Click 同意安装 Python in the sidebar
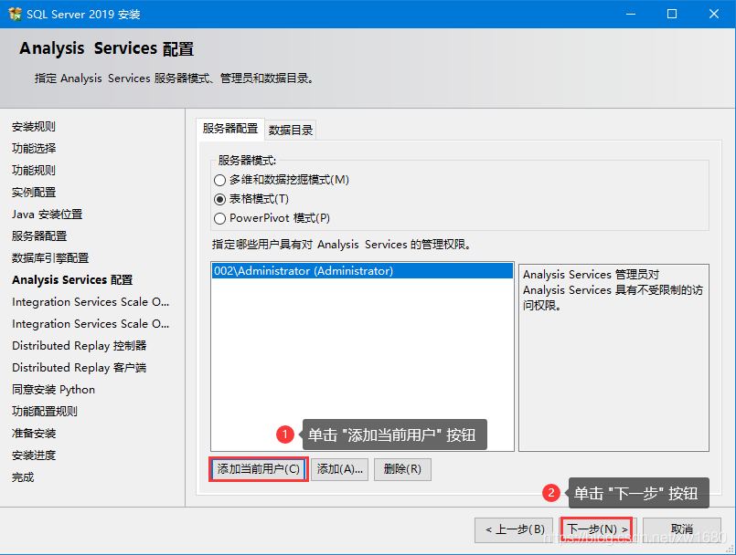Viewport: 736px width, 555px height. pyautogui.click(x=53, y=390)
